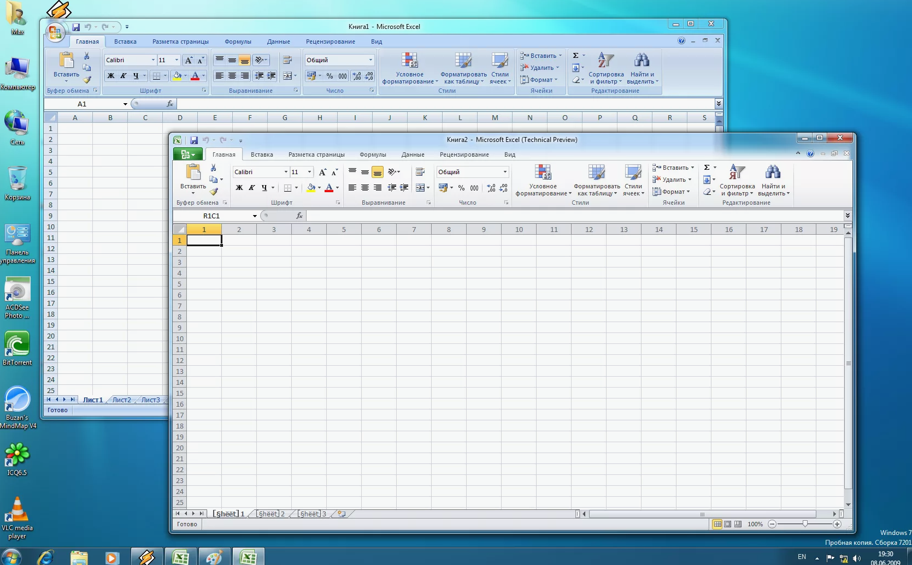Click Percent style icon in Книга1 ribbon
Screen dimensions: 912x565
tap(330, 76)
